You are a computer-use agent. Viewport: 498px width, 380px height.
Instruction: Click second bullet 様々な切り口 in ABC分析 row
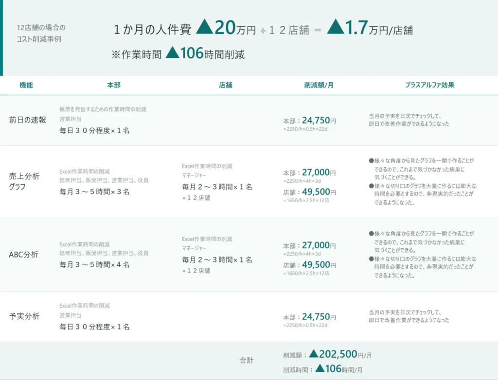(x=423, y=267)
